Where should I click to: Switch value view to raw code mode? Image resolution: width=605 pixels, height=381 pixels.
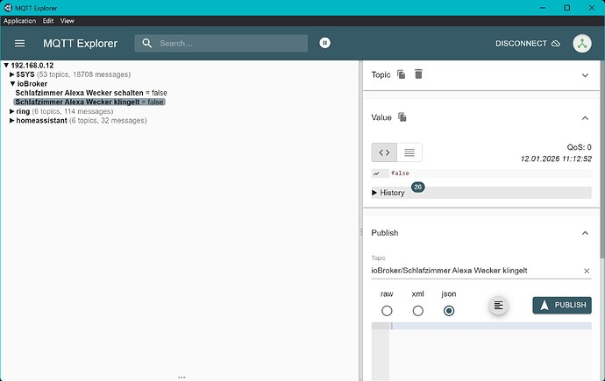[384, 152]
